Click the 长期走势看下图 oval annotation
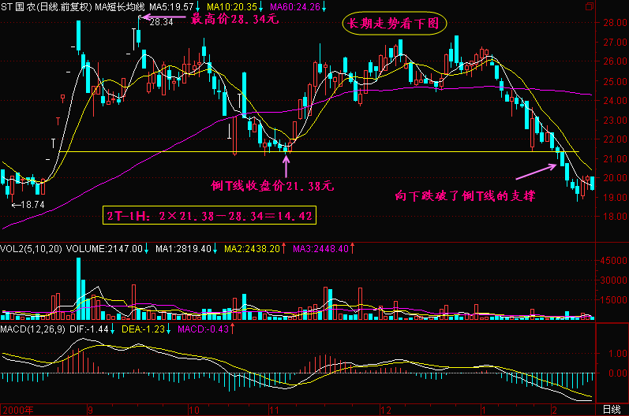Viewport: 629px width, 416px height. (395, 23)
